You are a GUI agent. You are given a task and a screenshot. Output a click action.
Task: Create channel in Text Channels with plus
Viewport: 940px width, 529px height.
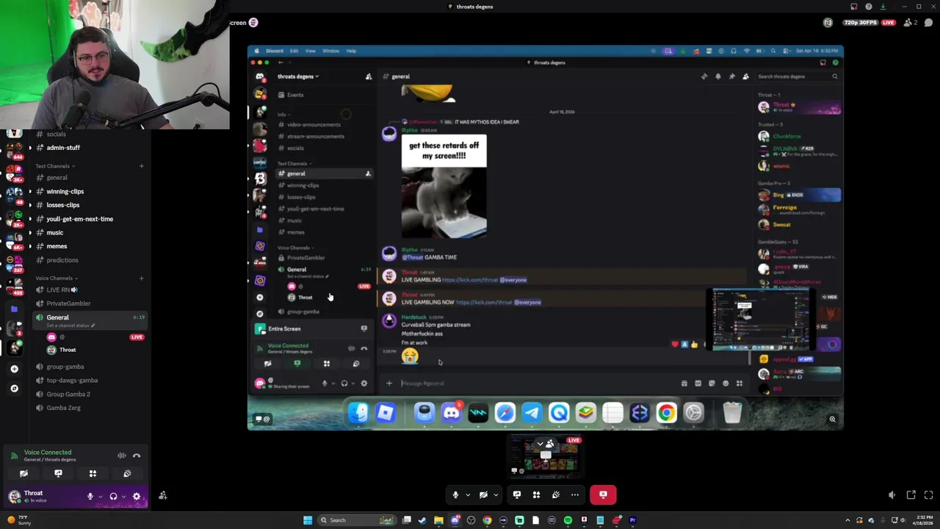click(142, 166)
